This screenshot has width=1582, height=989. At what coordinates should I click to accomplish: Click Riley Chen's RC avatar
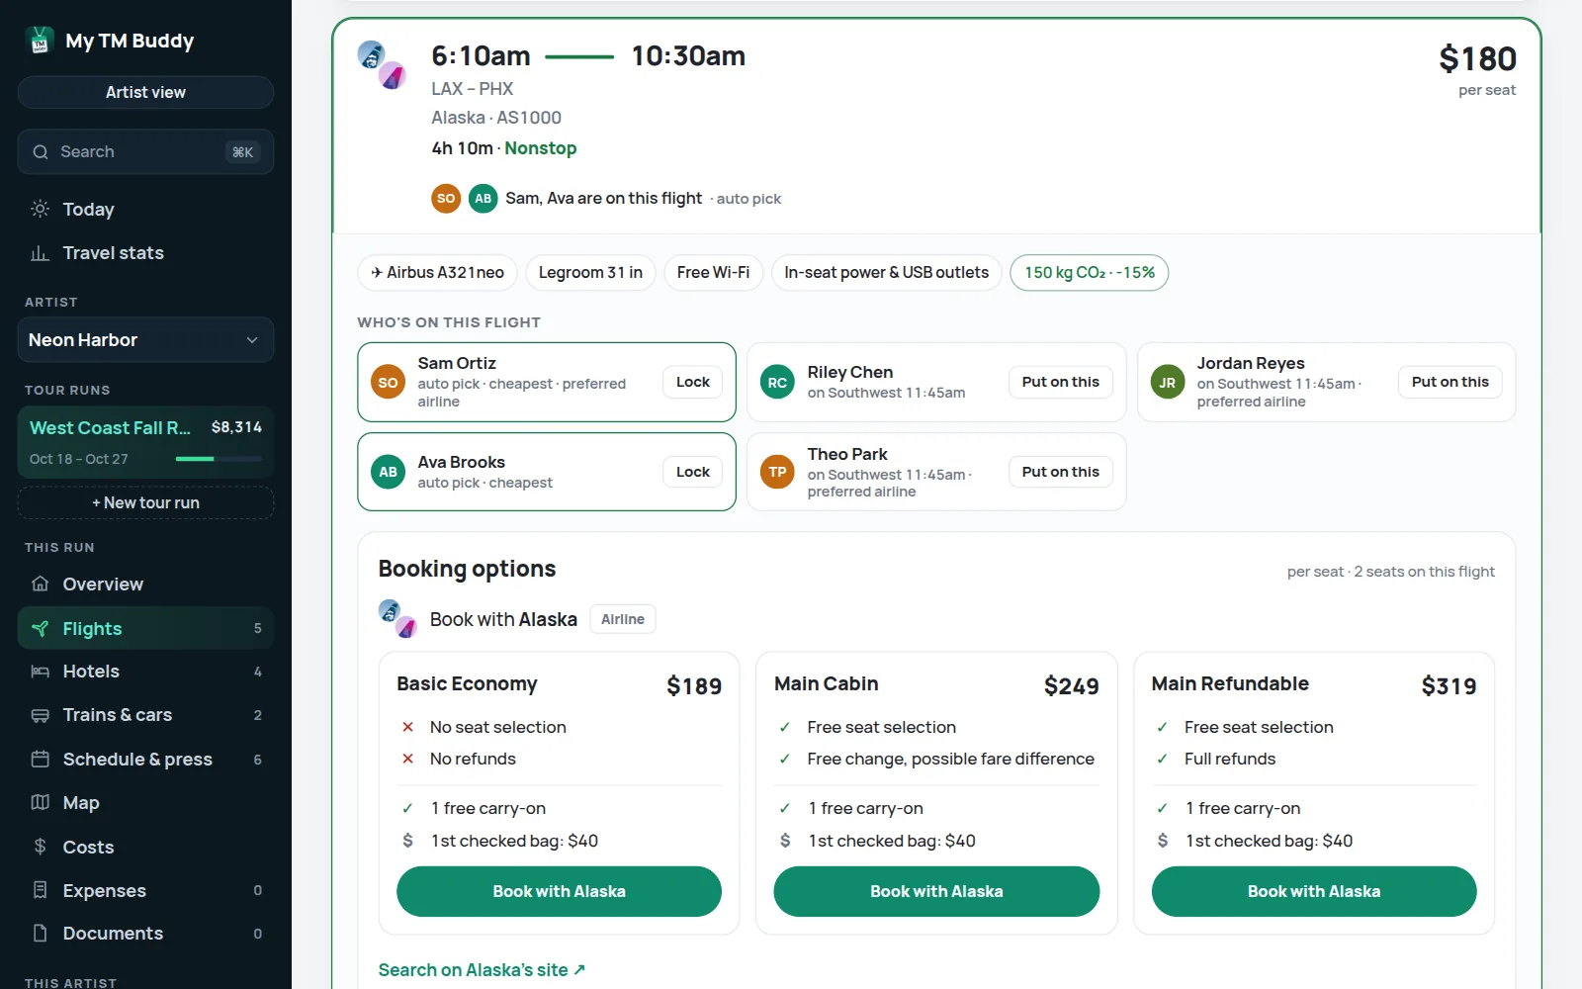pyautogui.click(x=777, y=383)
